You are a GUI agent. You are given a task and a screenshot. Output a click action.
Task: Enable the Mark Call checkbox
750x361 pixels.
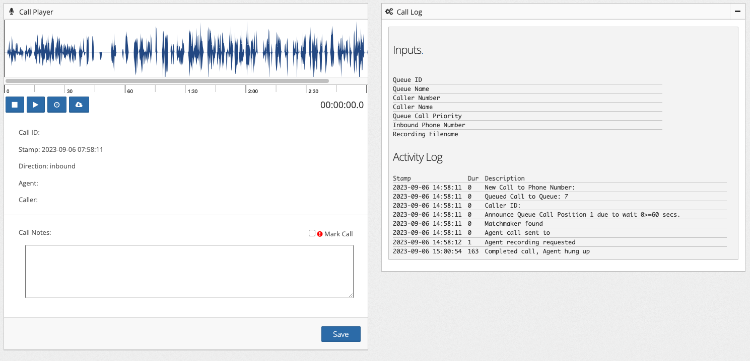coord(312,233)
